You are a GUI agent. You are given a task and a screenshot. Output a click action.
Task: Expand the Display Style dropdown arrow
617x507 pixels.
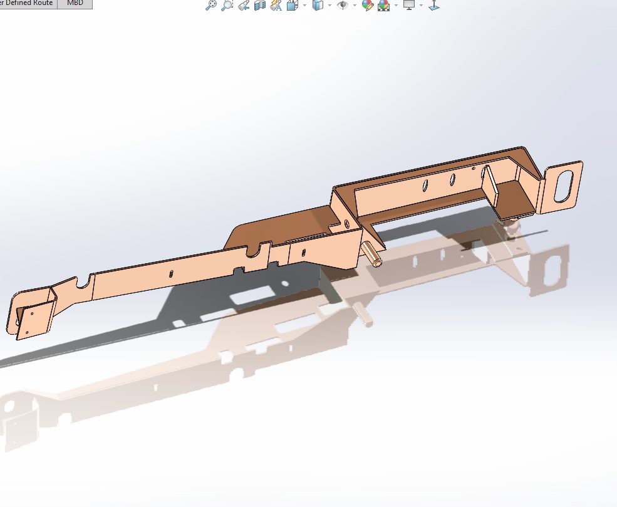[329, 5]
